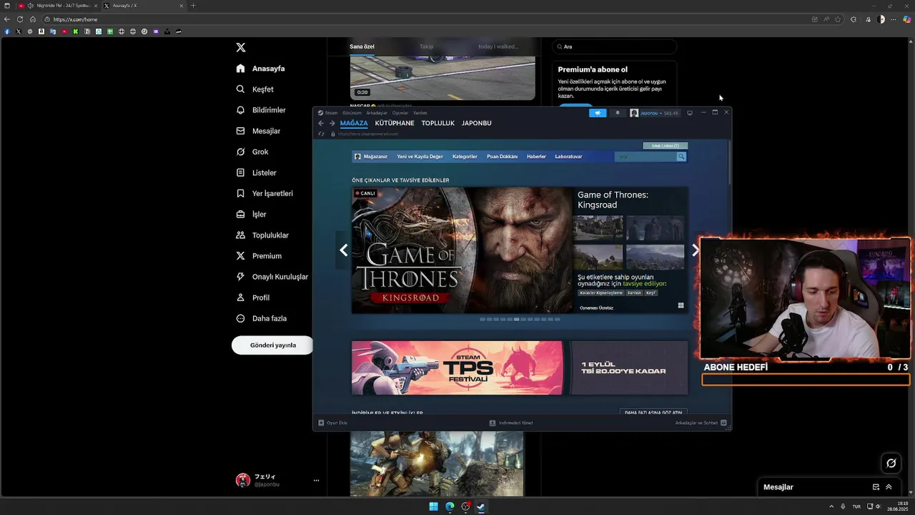
Task: Go forward in Steam client
Action: [332, 123]
